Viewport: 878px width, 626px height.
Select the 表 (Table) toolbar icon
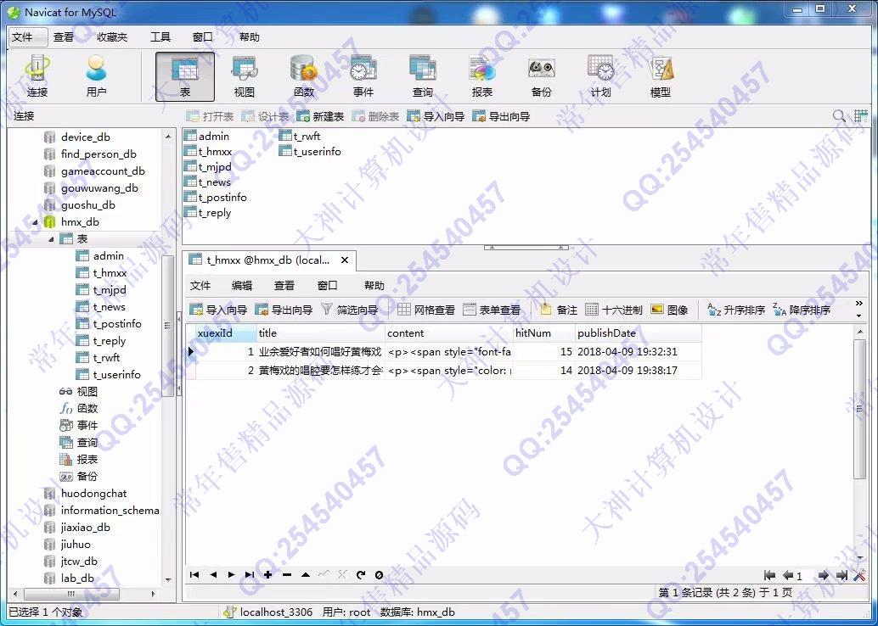pyautogui.click(x=185, y=76)
